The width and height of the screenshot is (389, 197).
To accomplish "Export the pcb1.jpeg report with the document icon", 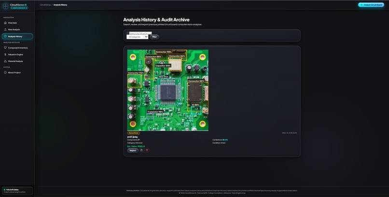I will point(141,150).
